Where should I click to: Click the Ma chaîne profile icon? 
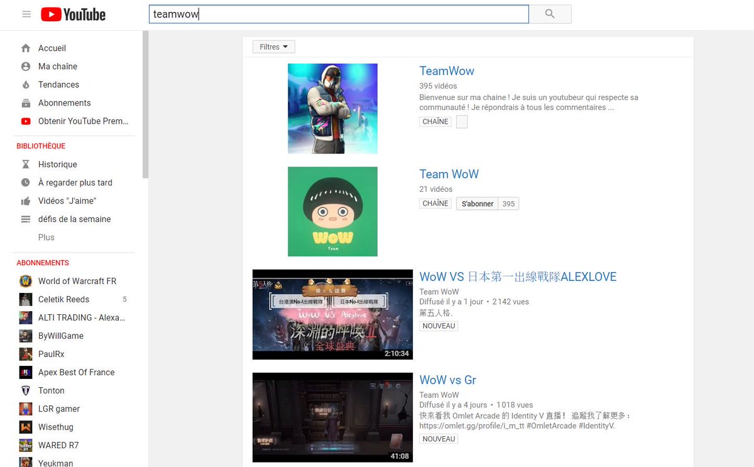coord(26,66)
